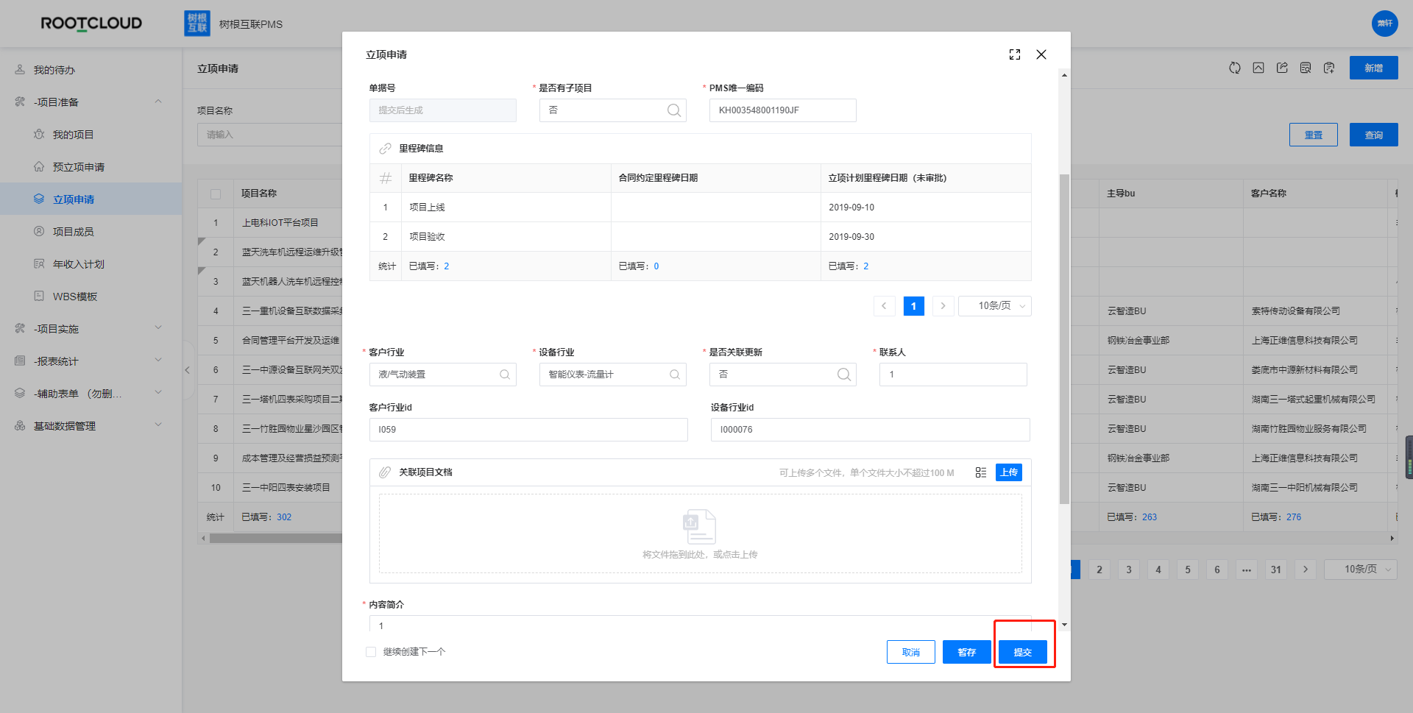Click 索特传动设备有限公司 customer cell
The width and height of the screenshot is (1413, 713).
(x=1296, y=311)
